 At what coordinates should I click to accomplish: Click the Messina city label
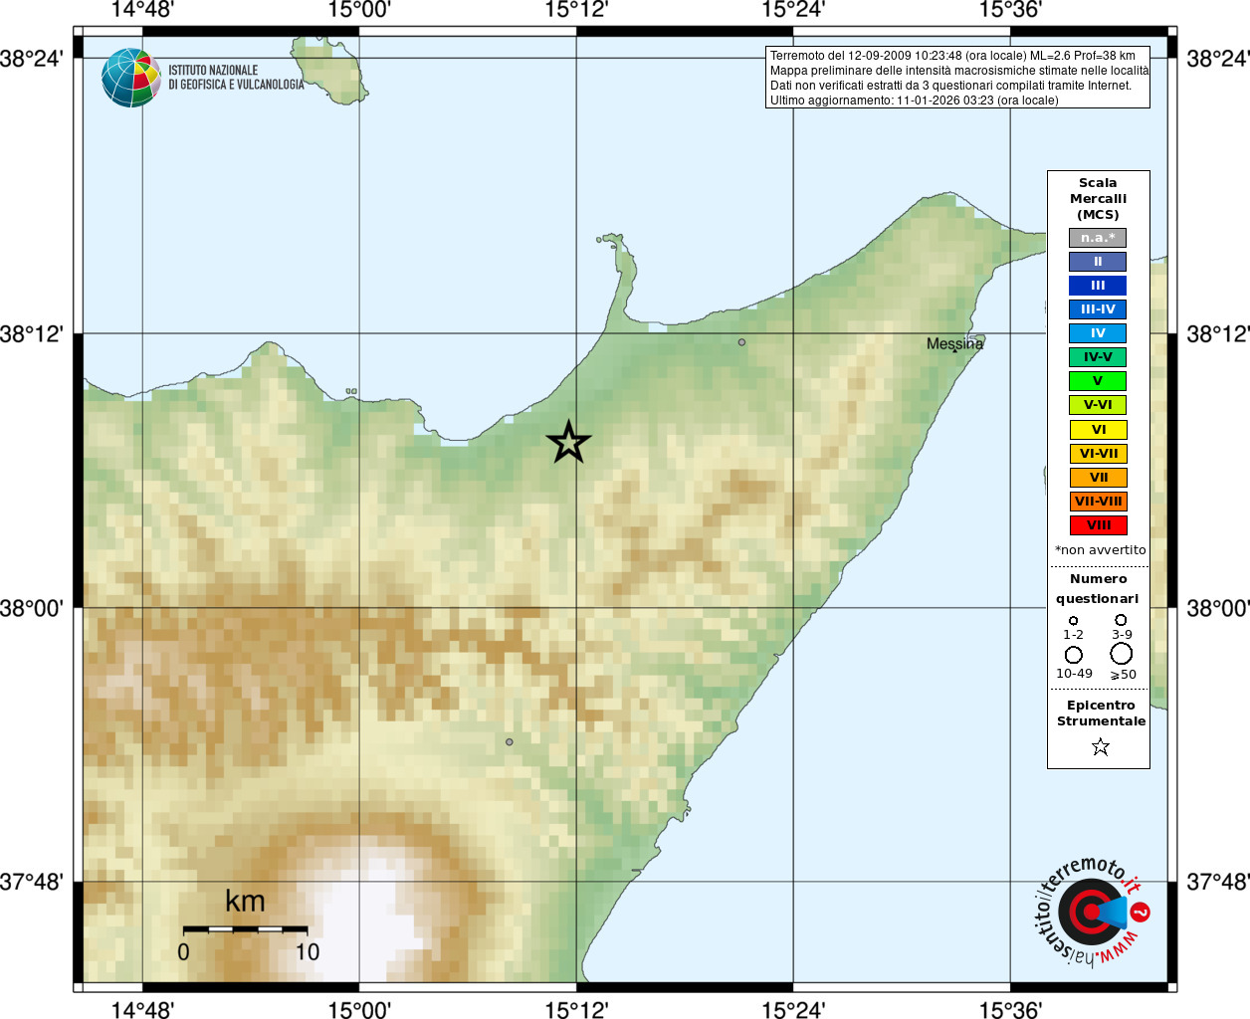(954, 344)
